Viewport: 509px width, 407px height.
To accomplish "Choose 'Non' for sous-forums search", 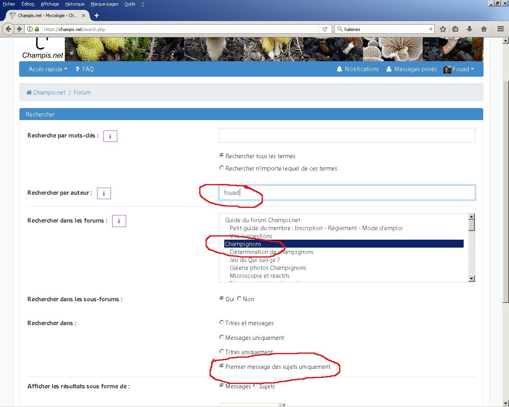I will [239, 298].
